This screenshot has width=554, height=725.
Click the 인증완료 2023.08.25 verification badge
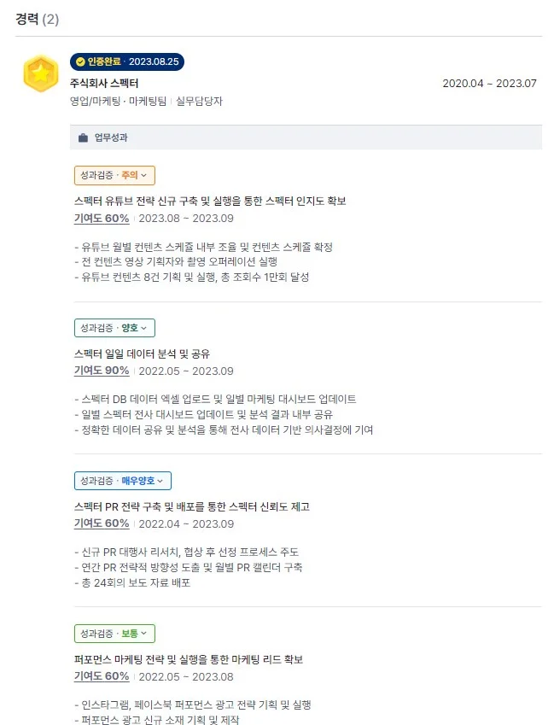(x=127, y=61)
